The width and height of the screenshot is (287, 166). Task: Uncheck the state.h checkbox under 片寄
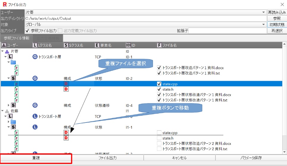click(159, 89)
